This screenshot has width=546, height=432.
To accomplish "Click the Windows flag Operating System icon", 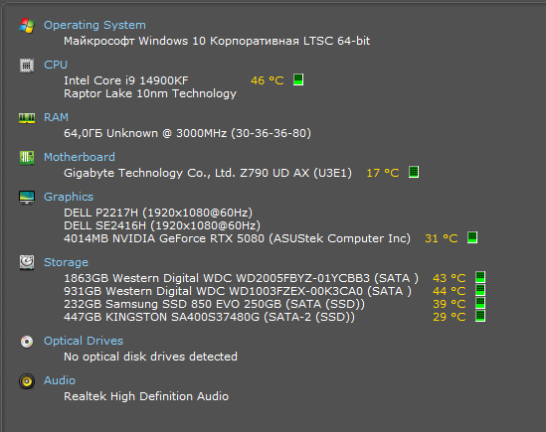I will (x=27, y=26).
